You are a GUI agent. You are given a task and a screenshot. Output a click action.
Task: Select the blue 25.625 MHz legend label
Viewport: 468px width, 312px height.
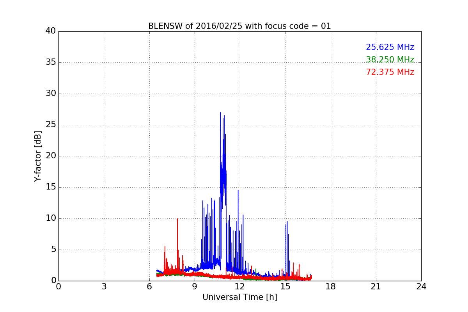(x=390, y=47)
